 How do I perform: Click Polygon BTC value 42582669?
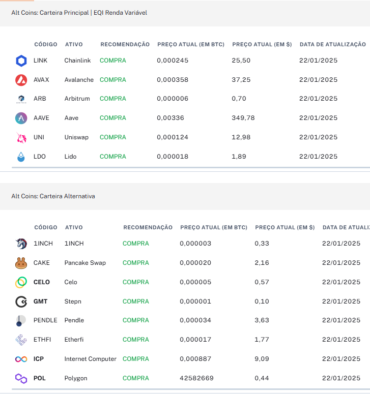[x=196, y=378]
